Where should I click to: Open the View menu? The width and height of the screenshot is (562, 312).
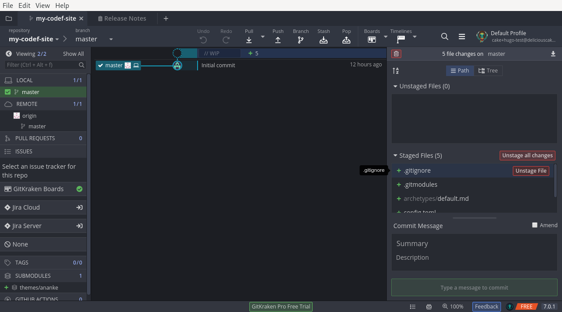43,5
